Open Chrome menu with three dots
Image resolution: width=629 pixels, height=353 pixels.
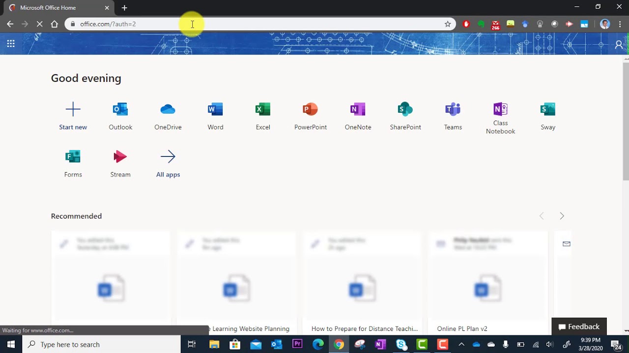pyautogui.click(x=620, y=24)
